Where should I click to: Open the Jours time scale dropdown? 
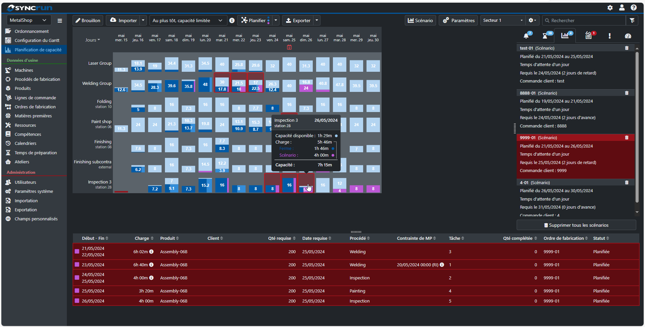(x=92, y=40)
